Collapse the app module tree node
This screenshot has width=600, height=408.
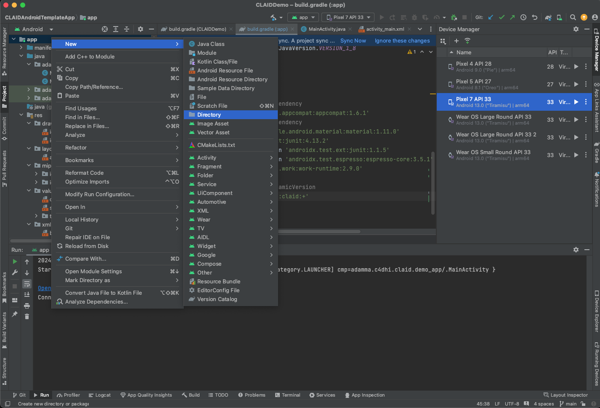pos(14,39)
